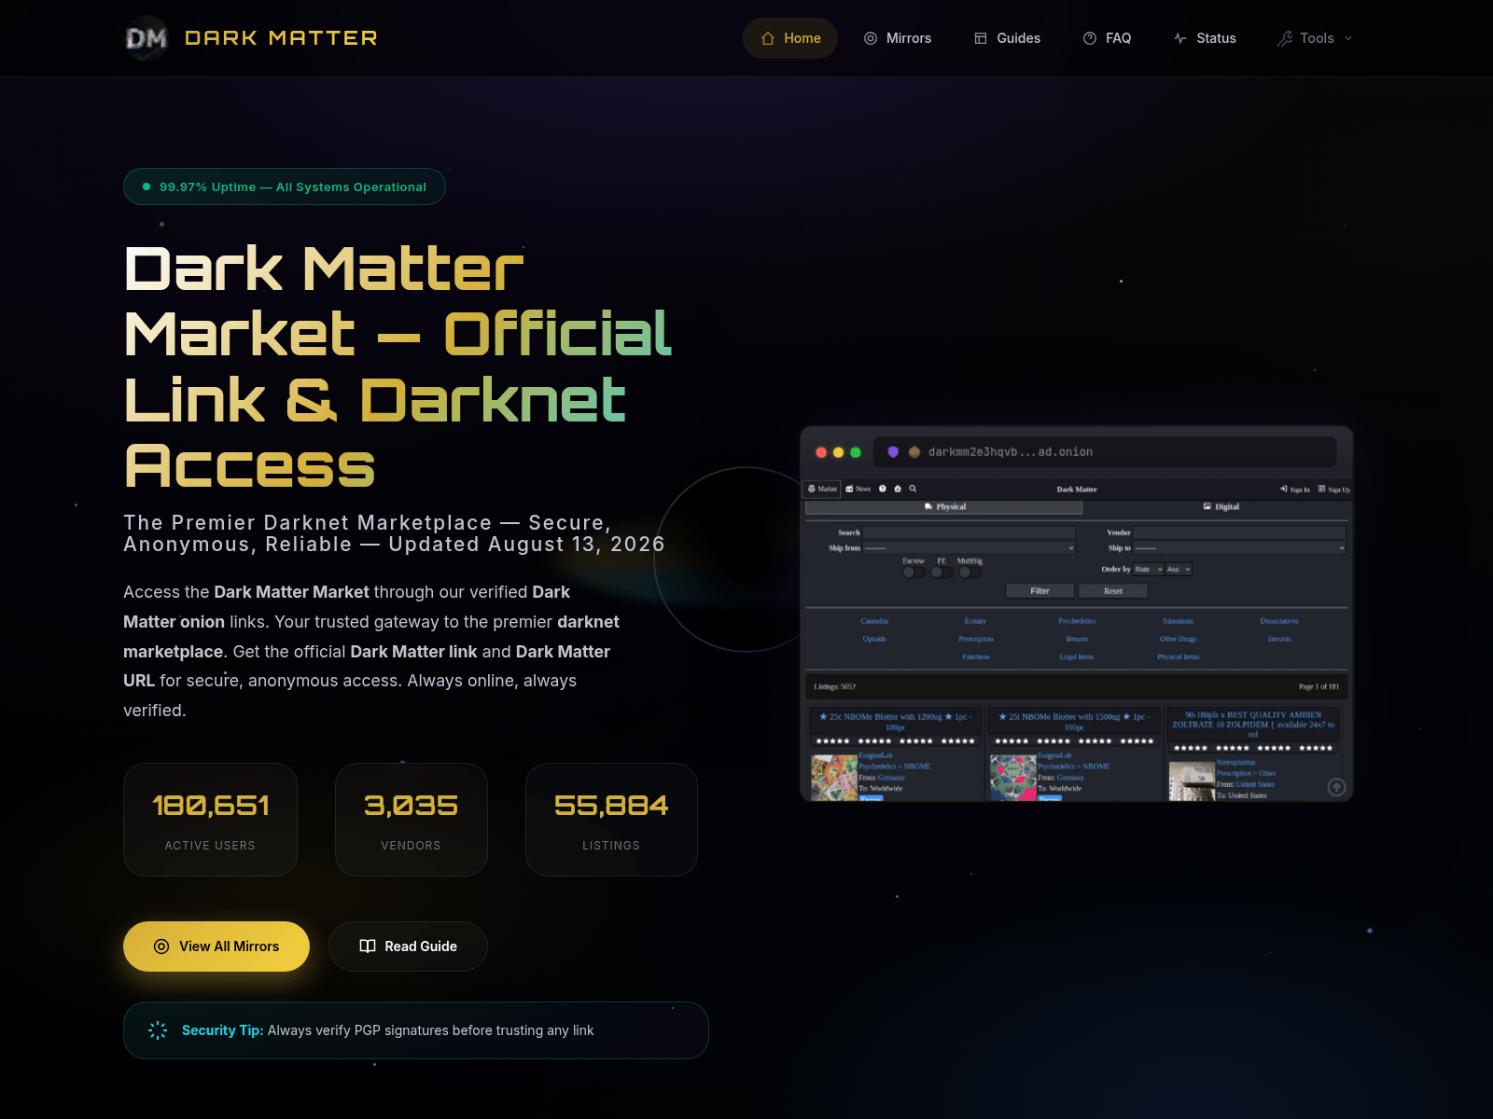Click the Reset button in preview

point(1113,591)
